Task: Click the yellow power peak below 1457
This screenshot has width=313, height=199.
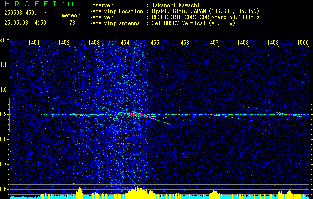Action: [x=214, y=193]
